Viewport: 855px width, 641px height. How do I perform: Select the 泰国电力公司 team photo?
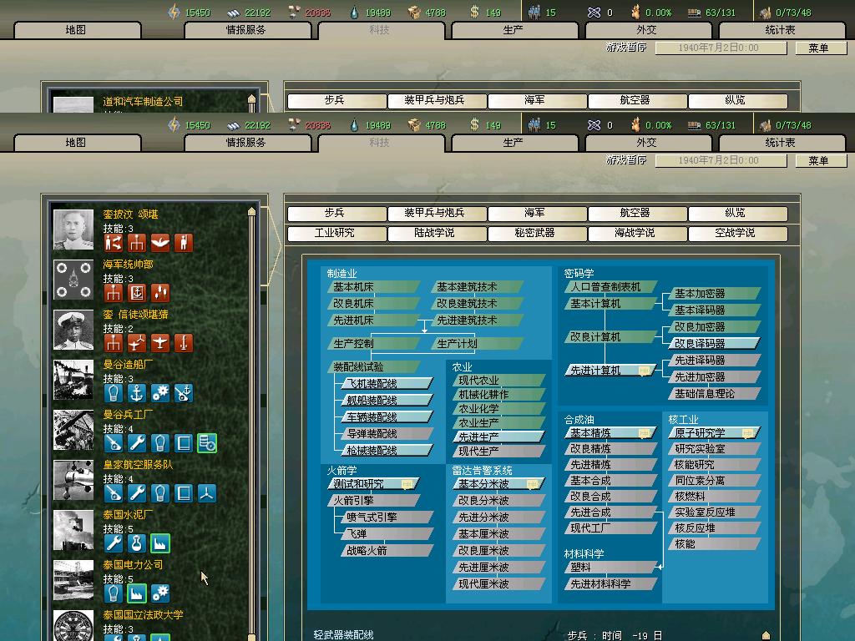click(73, 581)
